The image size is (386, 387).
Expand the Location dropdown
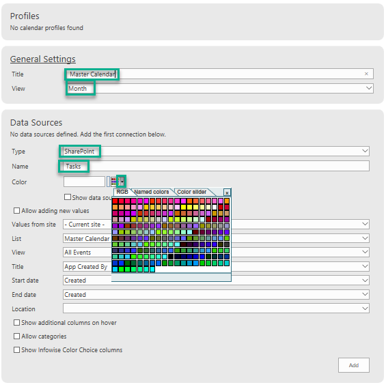click(217, 309)
